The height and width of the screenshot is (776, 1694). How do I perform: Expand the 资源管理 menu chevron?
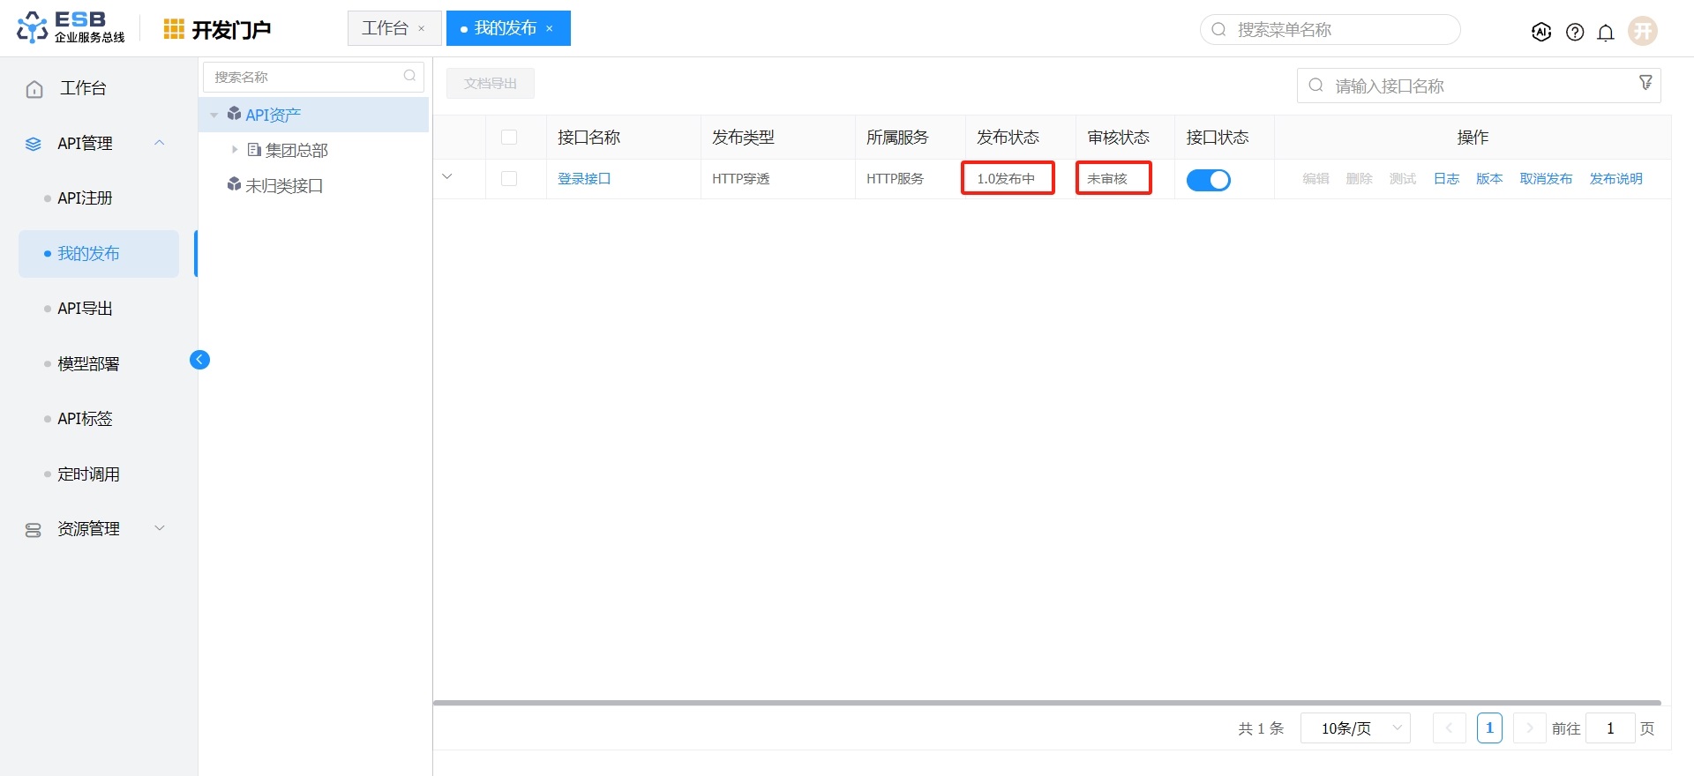click(x=160, y=528)
